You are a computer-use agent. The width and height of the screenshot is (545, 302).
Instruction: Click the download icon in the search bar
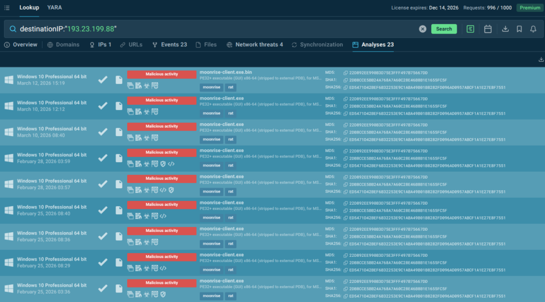505,29
